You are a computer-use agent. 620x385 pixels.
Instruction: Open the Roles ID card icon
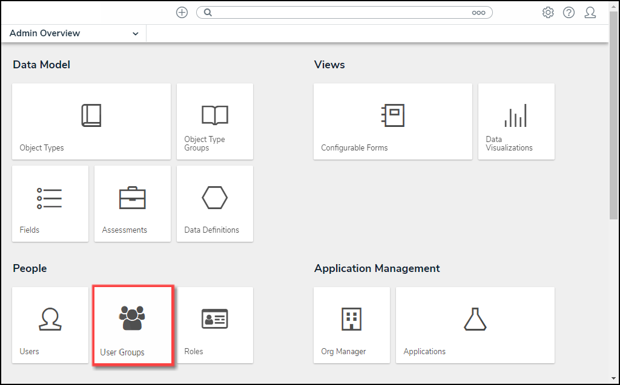click(215, 319)
